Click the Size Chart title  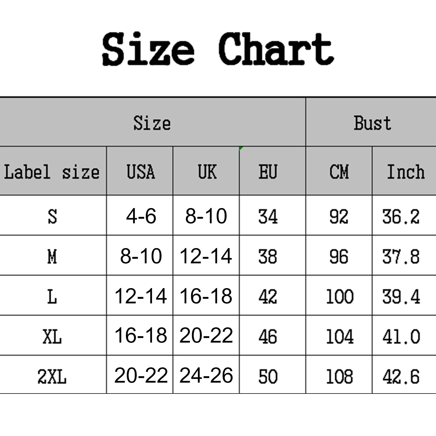(x=218, y=49)
